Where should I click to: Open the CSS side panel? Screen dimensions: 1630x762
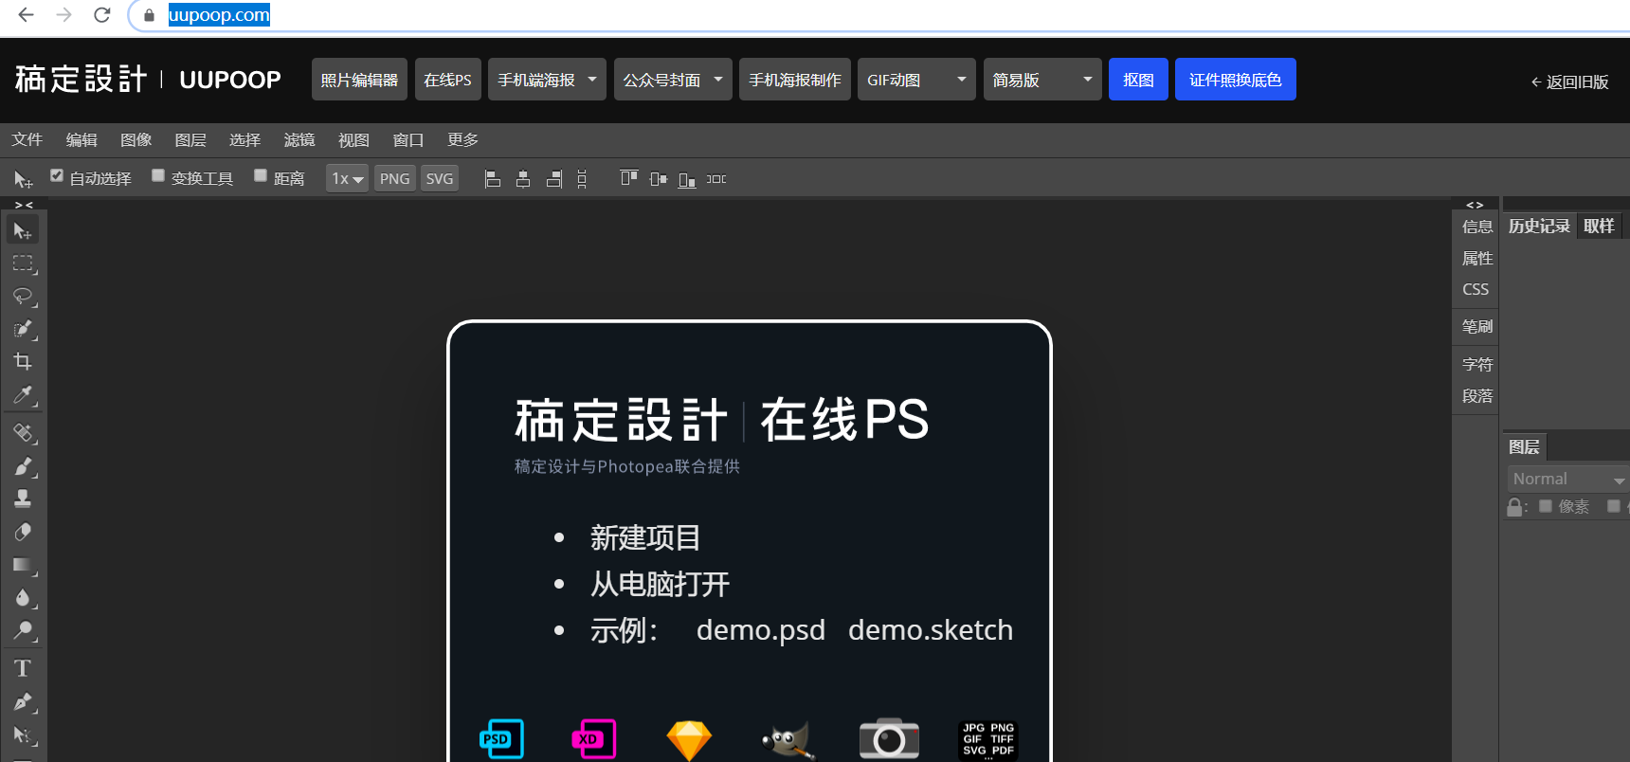(1476, 289)
